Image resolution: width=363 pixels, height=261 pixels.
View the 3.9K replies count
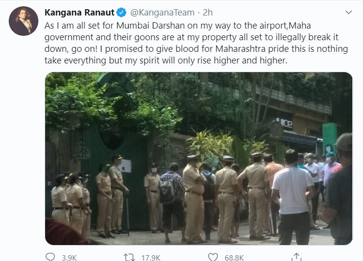(69, 258)
